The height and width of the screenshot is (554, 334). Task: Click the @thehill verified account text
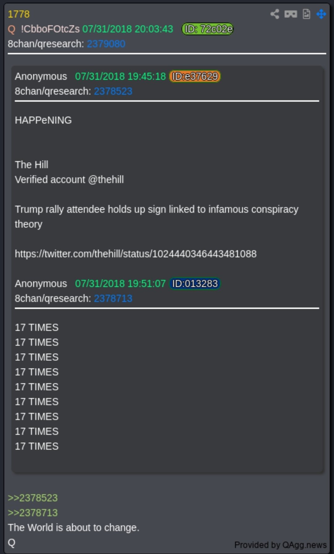(106, 180)
